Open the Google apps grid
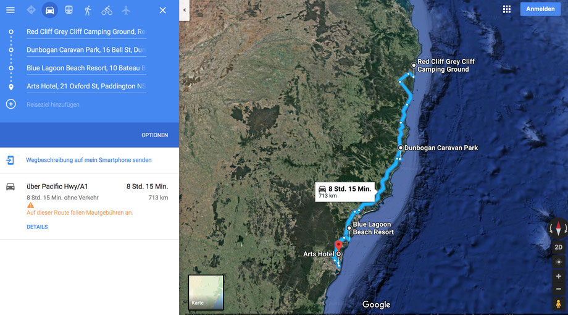This screenshot has height=315, width=568. tap(507, 9)
